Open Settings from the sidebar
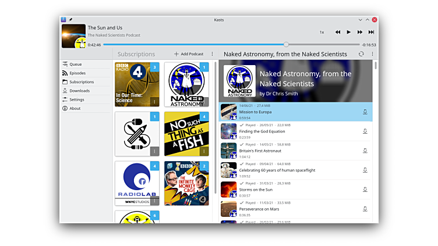 pyautogui.click(x=77, y=99)
